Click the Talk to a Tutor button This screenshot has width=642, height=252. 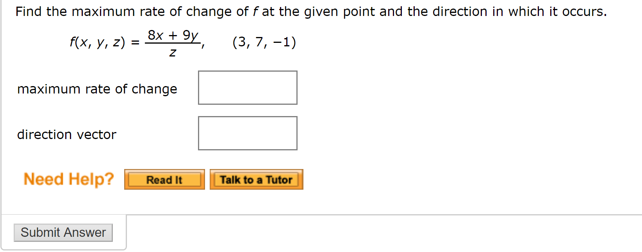(x=256, y=180)
